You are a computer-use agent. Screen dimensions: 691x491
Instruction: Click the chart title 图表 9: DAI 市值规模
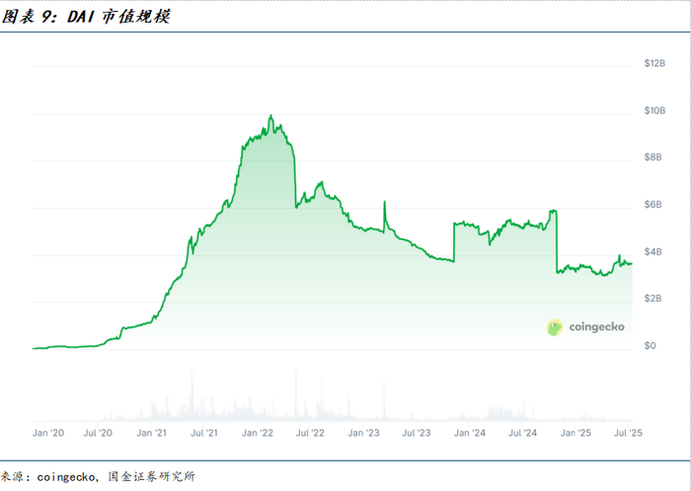click(86, 17)
